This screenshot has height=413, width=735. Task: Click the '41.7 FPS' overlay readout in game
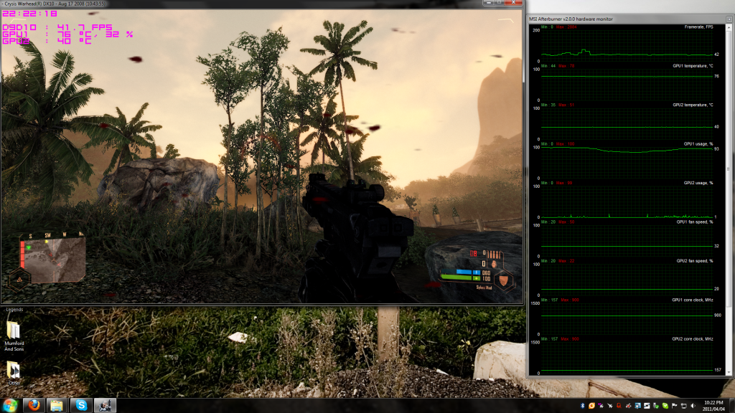click(85, 27)
